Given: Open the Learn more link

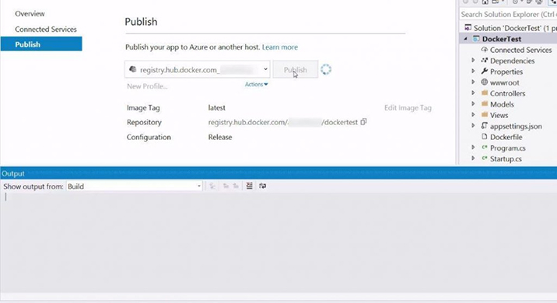Looking at the screenshot, I should pos(280,47).
